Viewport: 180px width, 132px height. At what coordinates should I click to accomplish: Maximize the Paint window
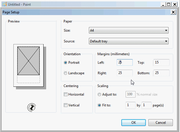pyautogui.click(x=169, y=4)
